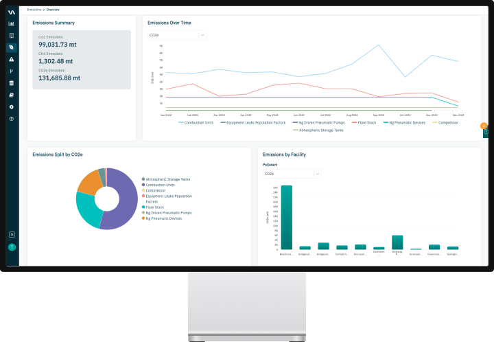
Task: Click the Greenmor facility bar
Action: tap(434, 247)
